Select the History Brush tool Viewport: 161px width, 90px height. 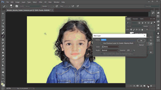3,43
